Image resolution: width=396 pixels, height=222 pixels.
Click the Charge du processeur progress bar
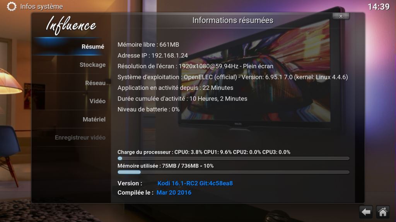233,158
